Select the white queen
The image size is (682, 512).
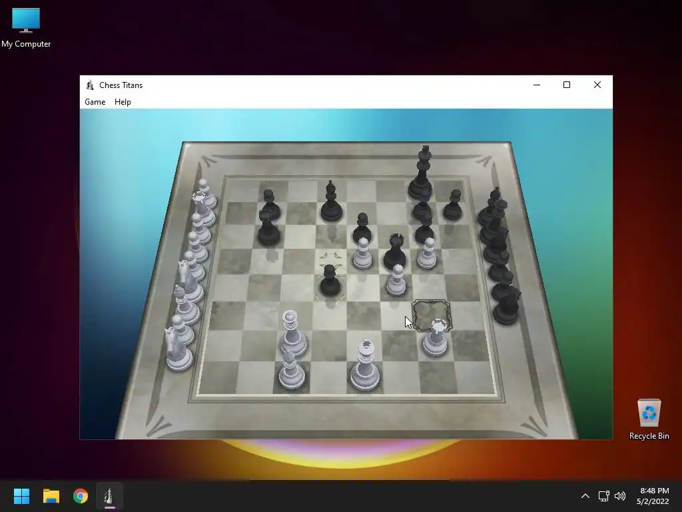(x=292, y=333)
